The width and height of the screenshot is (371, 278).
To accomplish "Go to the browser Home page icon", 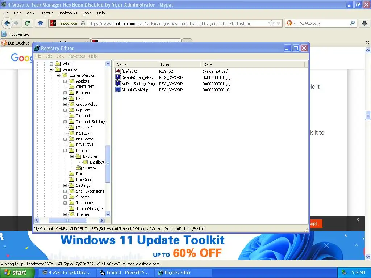I will point(41,23).
